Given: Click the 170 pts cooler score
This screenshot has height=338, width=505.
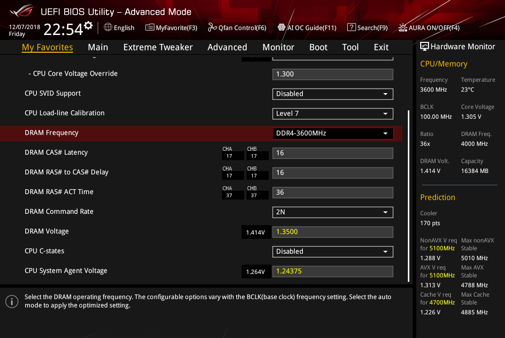Looking at the screenshot, I should [x=430, y=223].
